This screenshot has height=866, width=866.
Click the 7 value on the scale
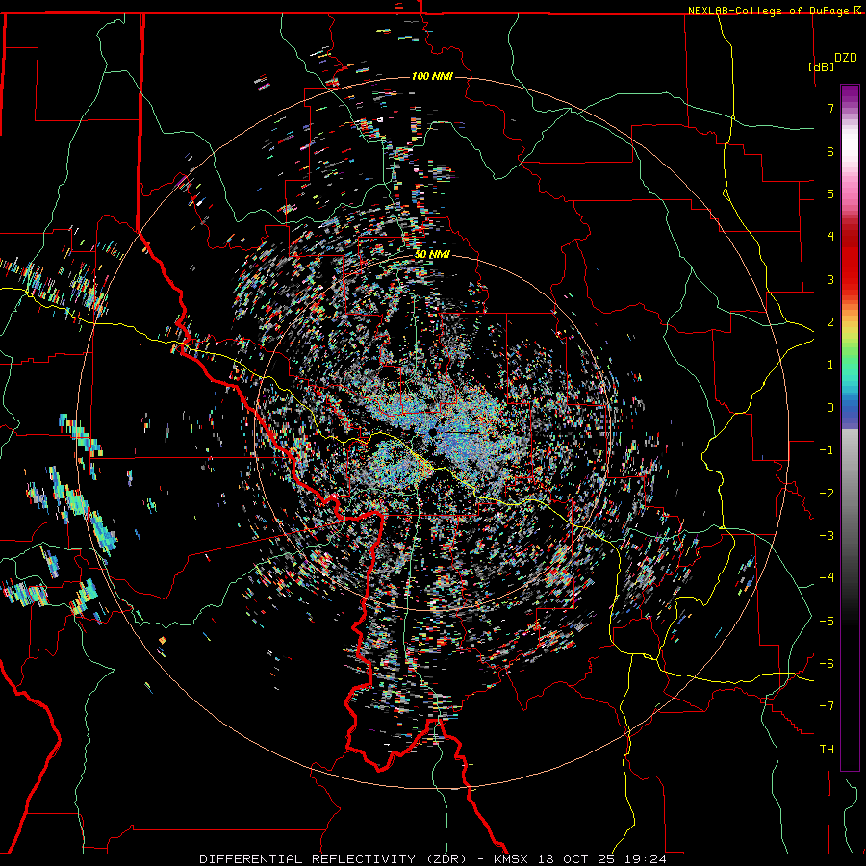point(830,108)
